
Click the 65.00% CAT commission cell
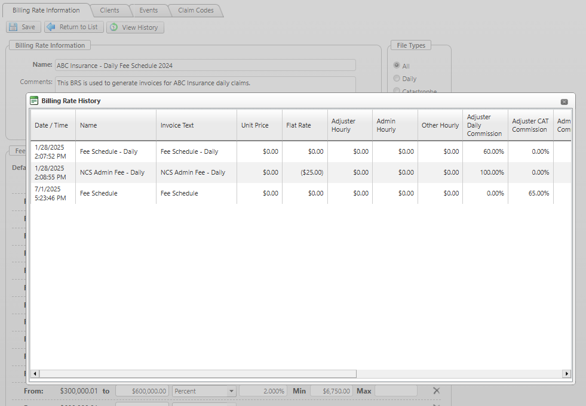530,194
